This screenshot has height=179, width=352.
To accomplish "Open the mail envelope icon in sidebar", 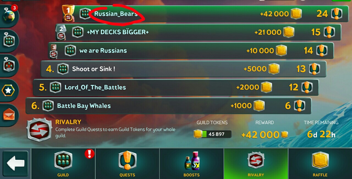I will (9, 115).
